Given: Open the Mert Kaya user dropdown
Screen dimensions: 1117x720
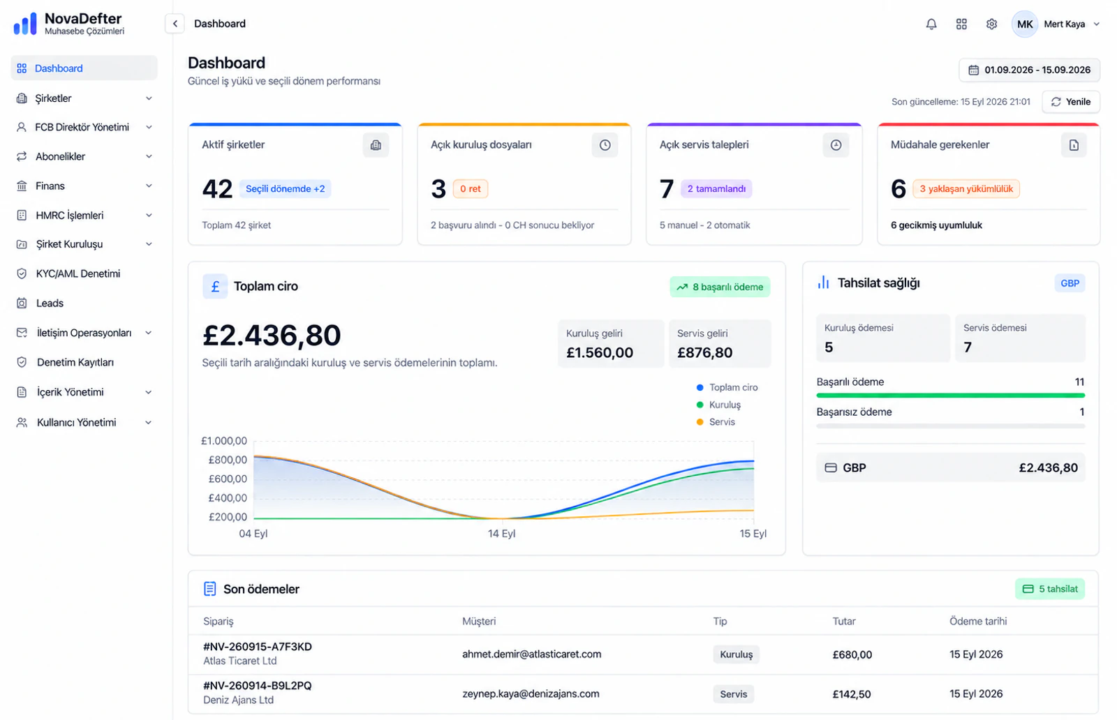Looking at the screenshot, I should click(x=1056, y=24).
